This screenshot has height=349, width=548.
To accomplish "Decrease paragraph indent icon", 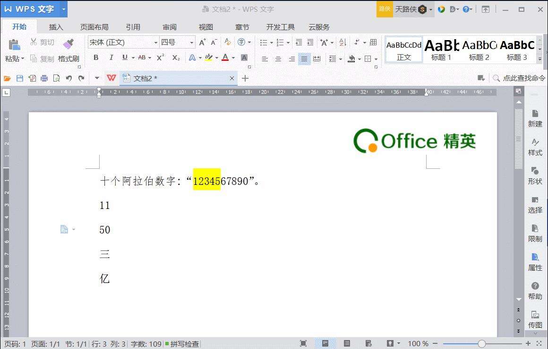I will pyautogui.click(x=299, y=42).
